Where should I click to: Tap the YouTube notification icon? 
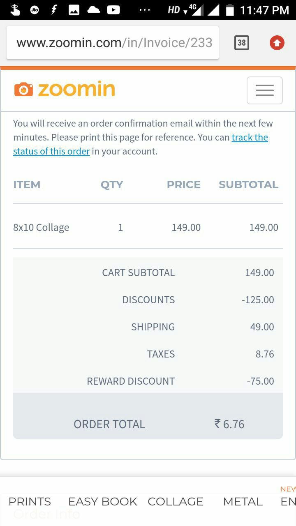click(113, 10)
